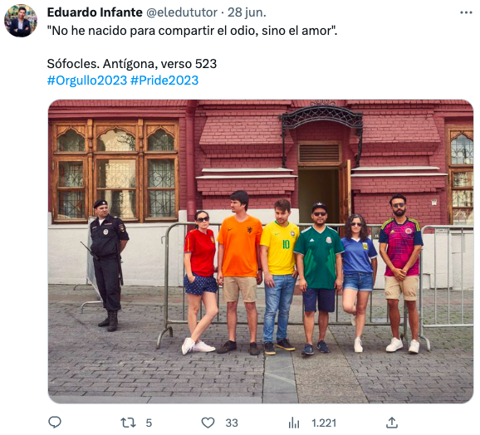Click the uniformed officer in the photo

(x=106, y=265)
